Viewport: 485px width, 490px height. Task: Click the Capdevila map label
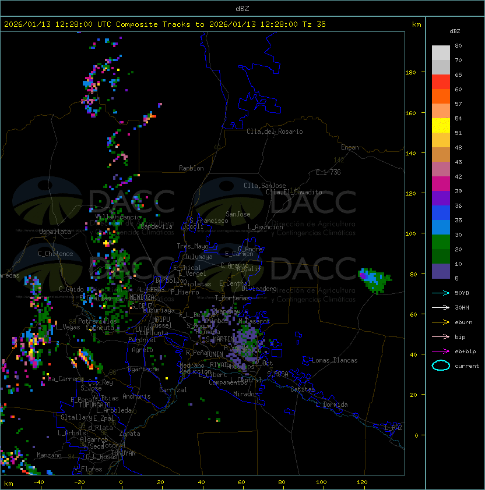coord(157,226)
